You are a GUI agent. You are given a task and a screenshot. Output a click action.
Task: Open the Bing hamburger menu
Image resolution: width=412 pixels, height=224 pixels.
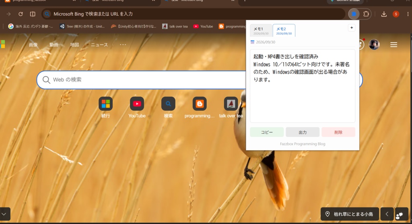click(x=393, y=45)
